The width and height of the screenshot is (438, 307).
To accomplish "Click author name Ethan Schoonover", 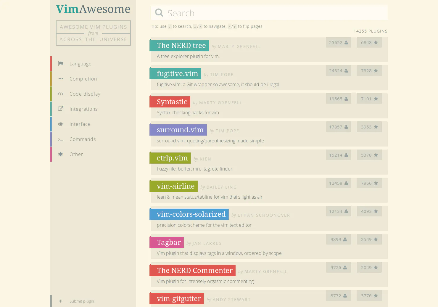I will coord(264,215).
